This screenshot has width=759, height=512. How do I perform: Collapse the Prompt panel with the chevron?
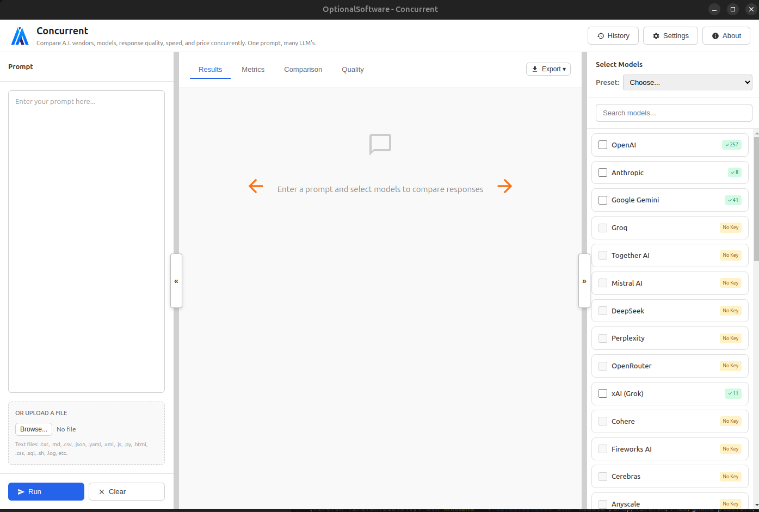pyautogui.click(x=176, y=281)
